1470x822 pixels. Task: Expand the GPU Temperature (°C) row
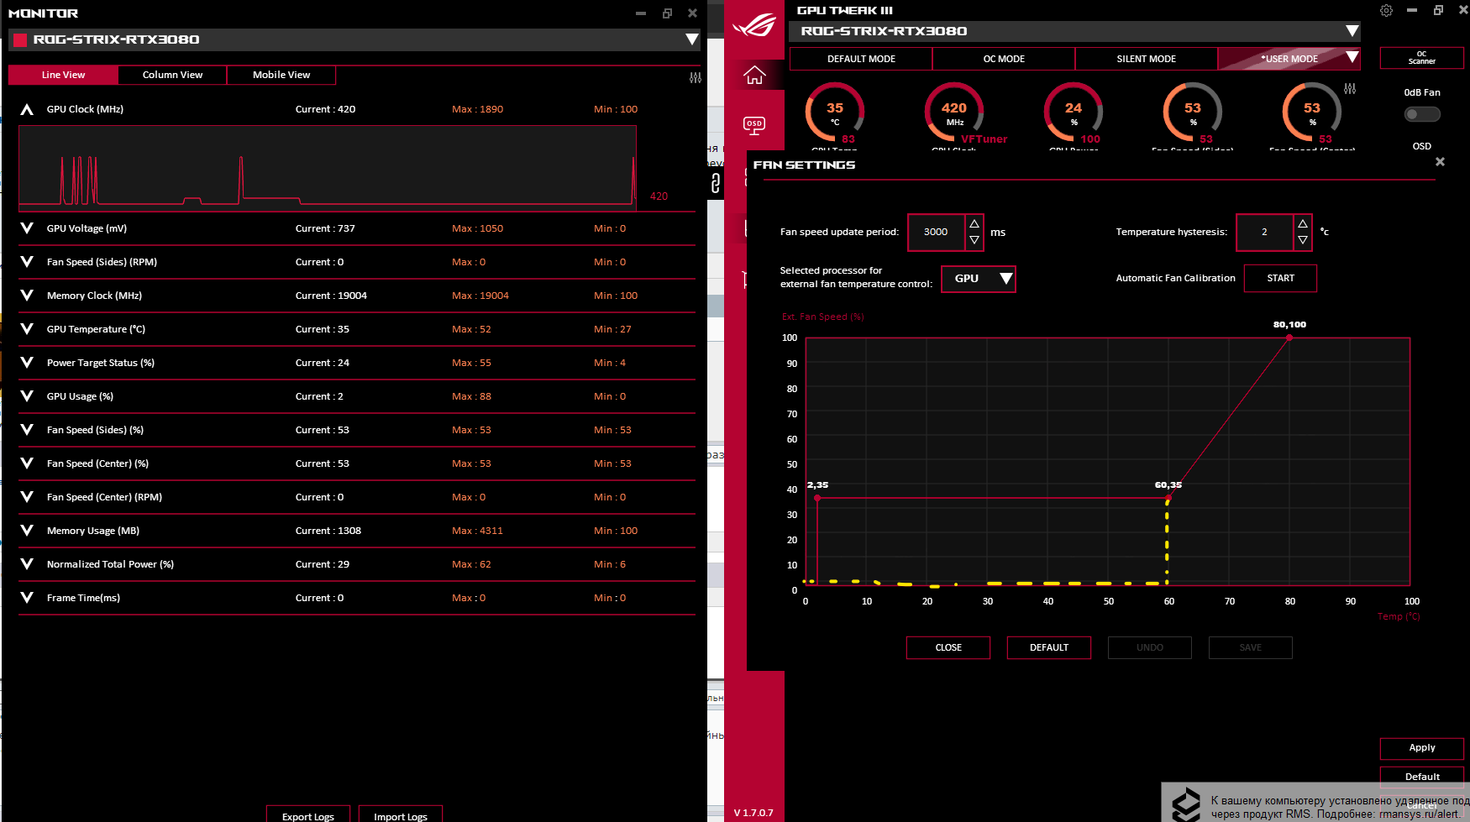click(x=27, y=329)
